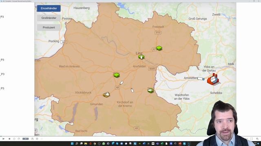Start the simulation with the play button
Viewport: 261px width, 146px height.
[x=4, y=139]
